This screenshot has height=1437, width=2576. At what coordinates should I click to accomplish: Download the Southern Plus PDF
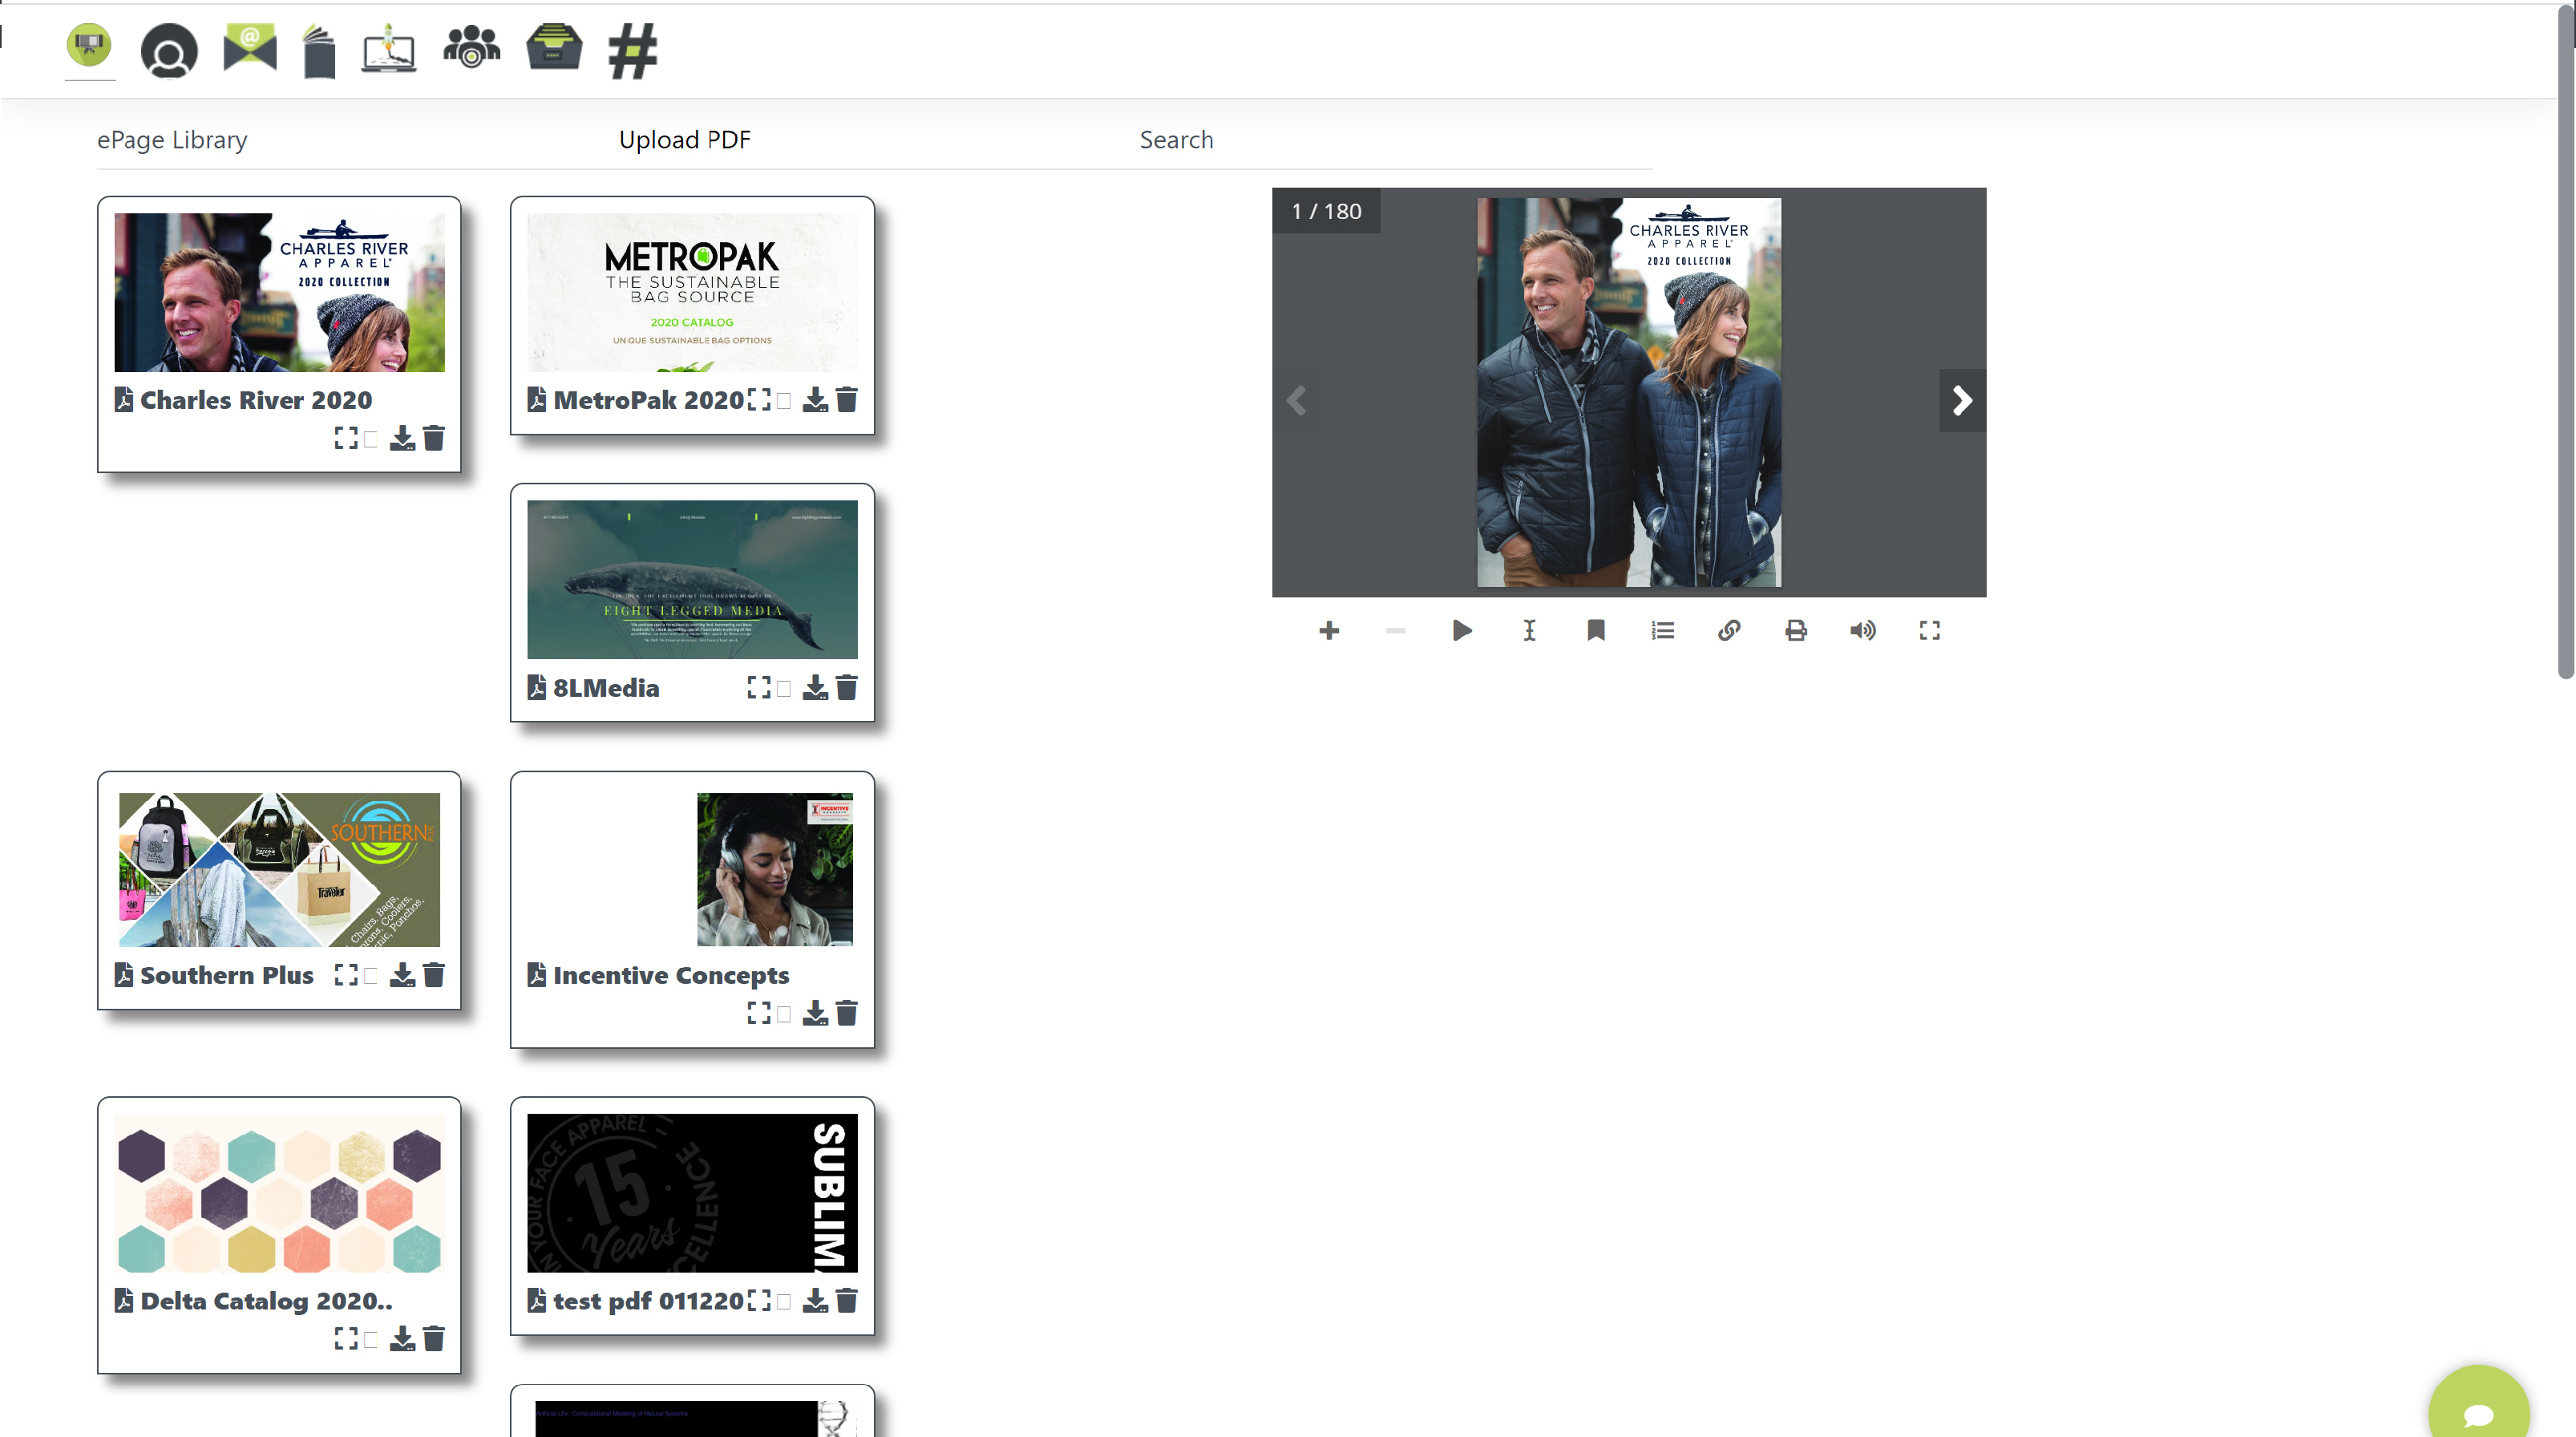(402, 975)
